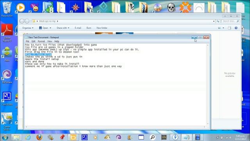The image size is (250, 141).
Task: Open the Yahoo Messenger desktop shortcut
Action: (34, 7)
